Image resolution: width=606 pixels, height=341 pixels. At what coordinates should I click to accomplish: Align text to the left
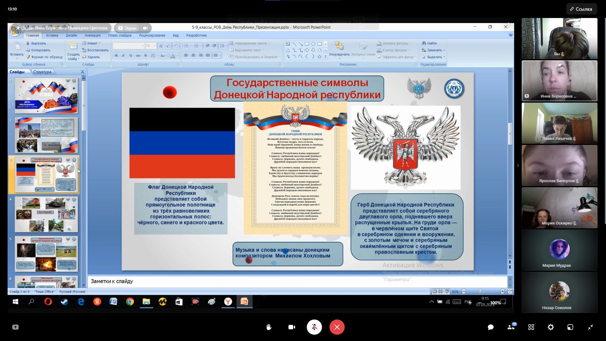pos(186,55)
